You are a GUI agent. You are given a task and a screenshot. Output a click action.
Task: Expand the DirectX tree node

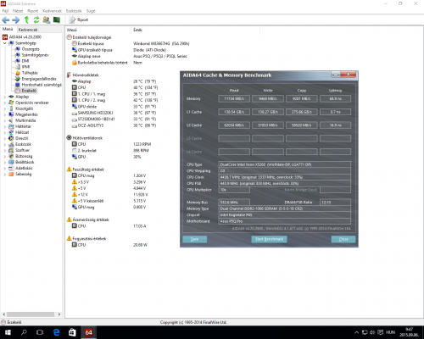pos(5,138)
